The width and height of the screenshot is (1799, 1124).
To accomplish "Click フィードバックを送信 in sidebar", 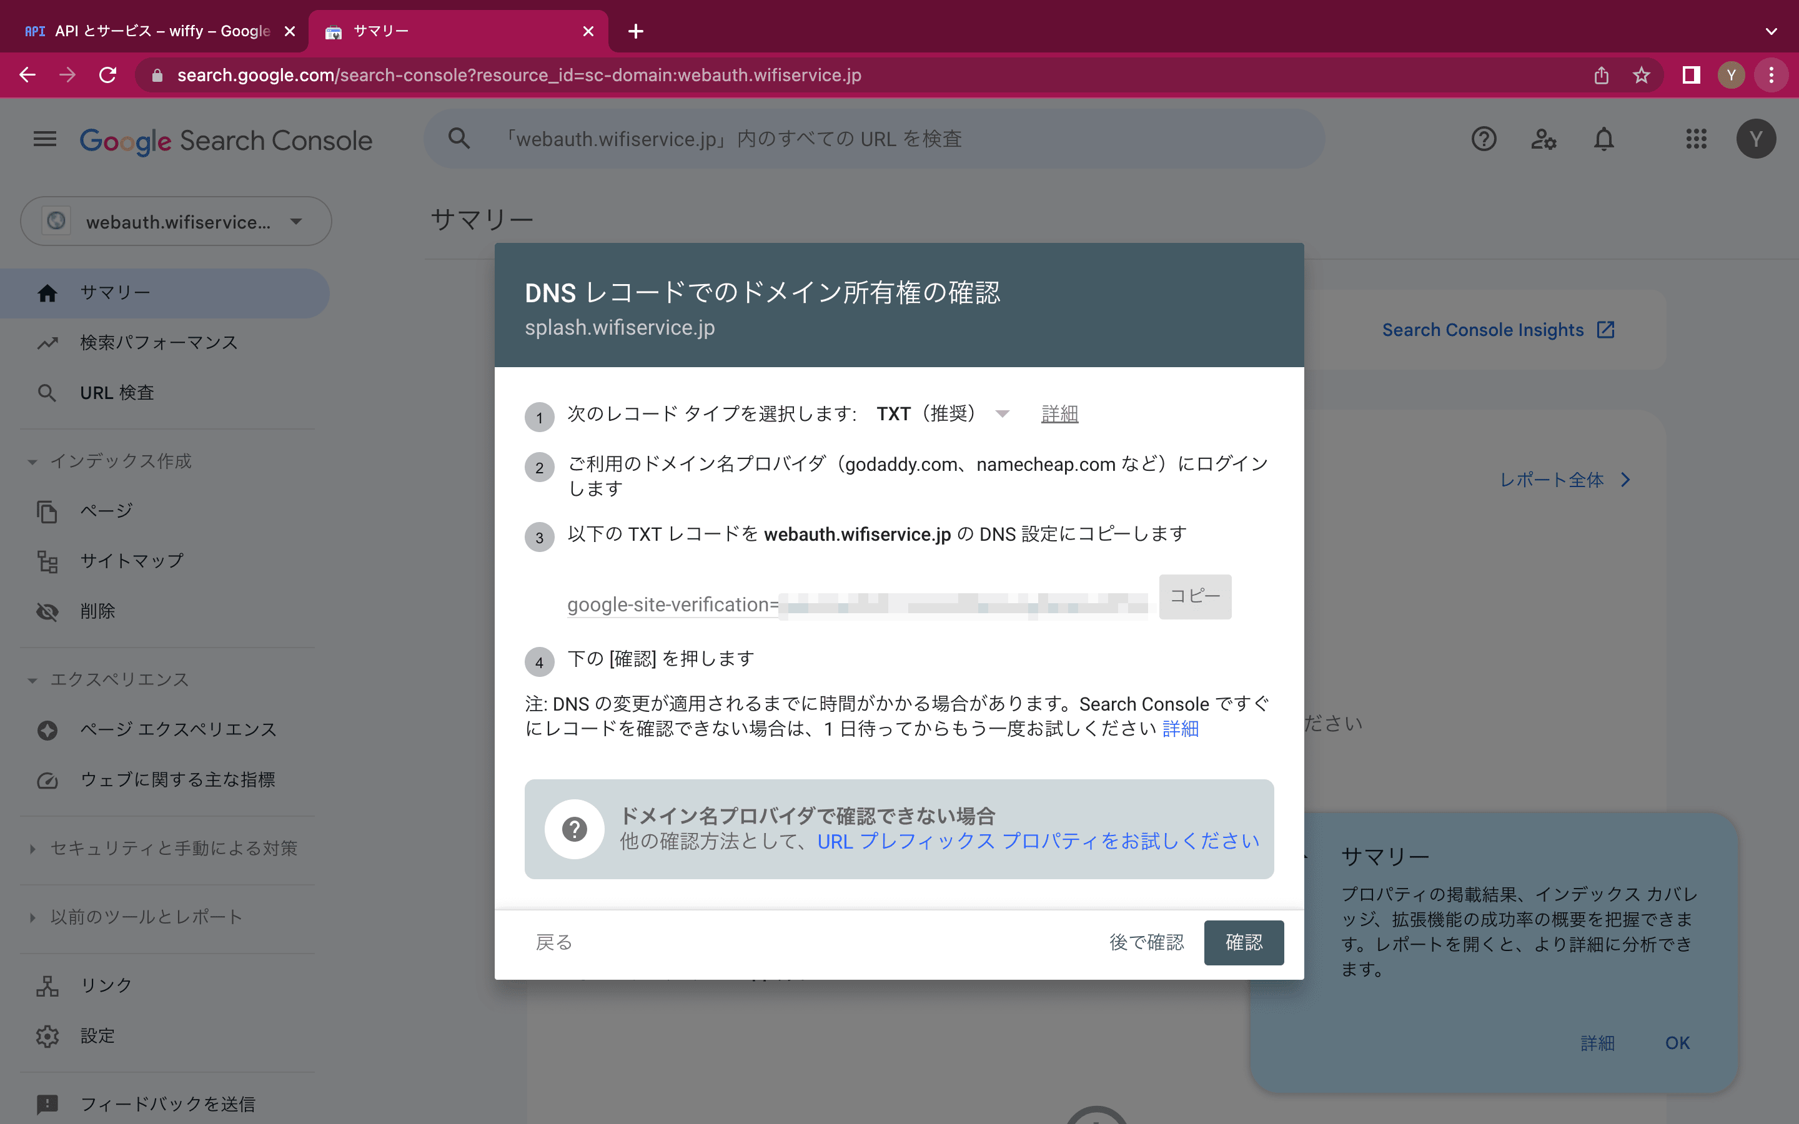I will 164,1104.
